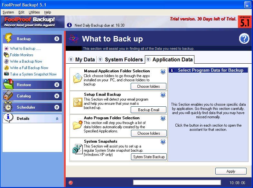Click the Next Daily Backup due at 16:30 text
The width and height of the screenshot is (253, 188).
pos(99,25)
